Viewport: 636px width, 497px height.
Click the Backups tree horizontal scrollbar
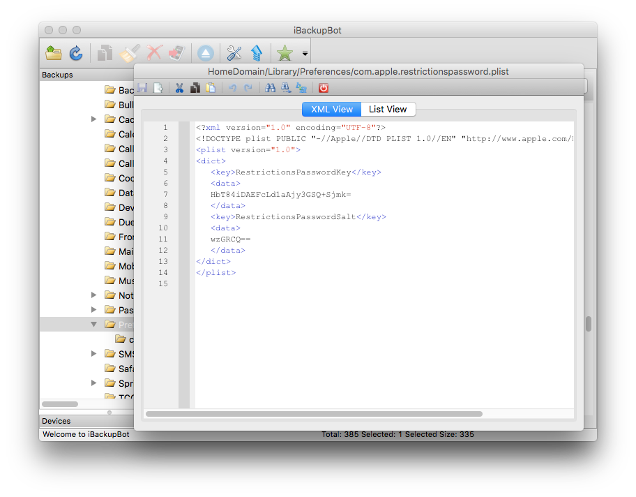point(60,404)
